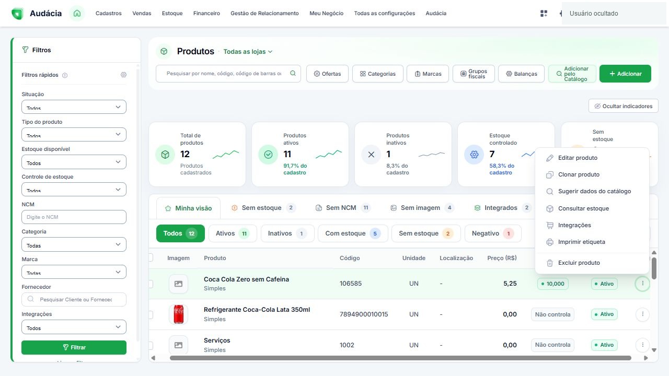Click the X icon on Produtos inativos card
This screenshot has height=376, width=669.
[x=371, y=155]
